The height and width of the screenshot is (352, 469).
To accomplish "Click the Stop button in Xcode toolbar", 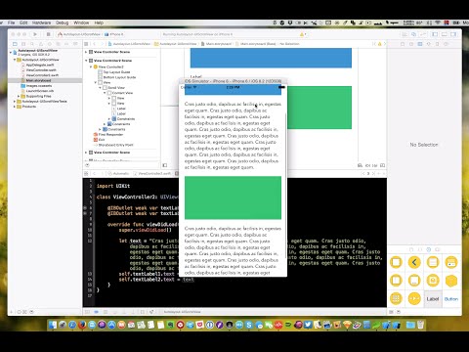I will [48, 34].
